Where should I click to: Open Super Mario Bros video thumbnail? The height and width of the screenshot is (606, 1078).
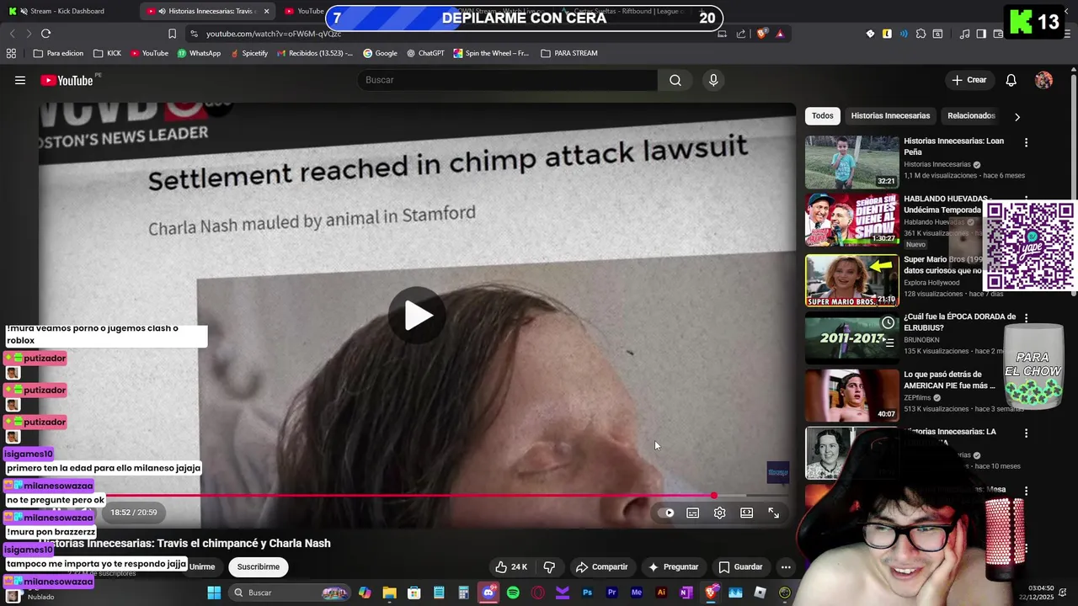(x=851, y=280)
